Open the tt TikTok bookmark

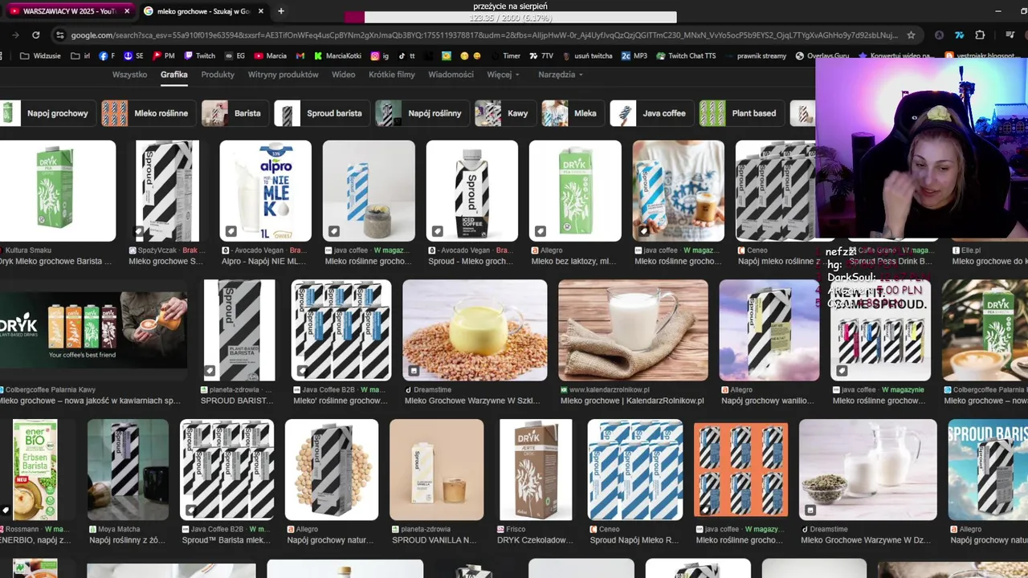406,56
